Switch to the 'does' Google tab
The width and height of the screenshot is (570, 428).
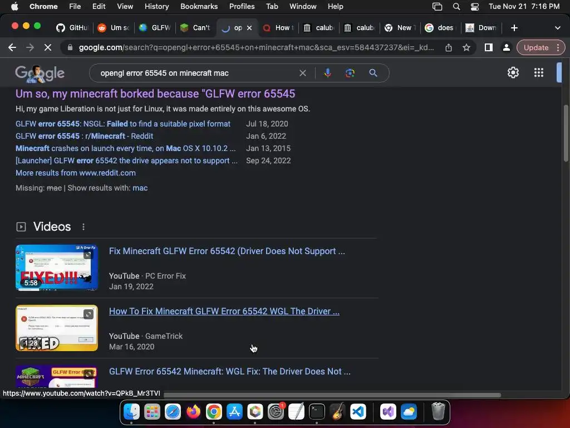point(440,28)
